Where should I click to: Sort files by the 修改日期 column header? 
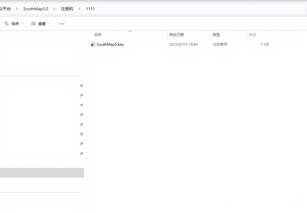pos(176,34)
